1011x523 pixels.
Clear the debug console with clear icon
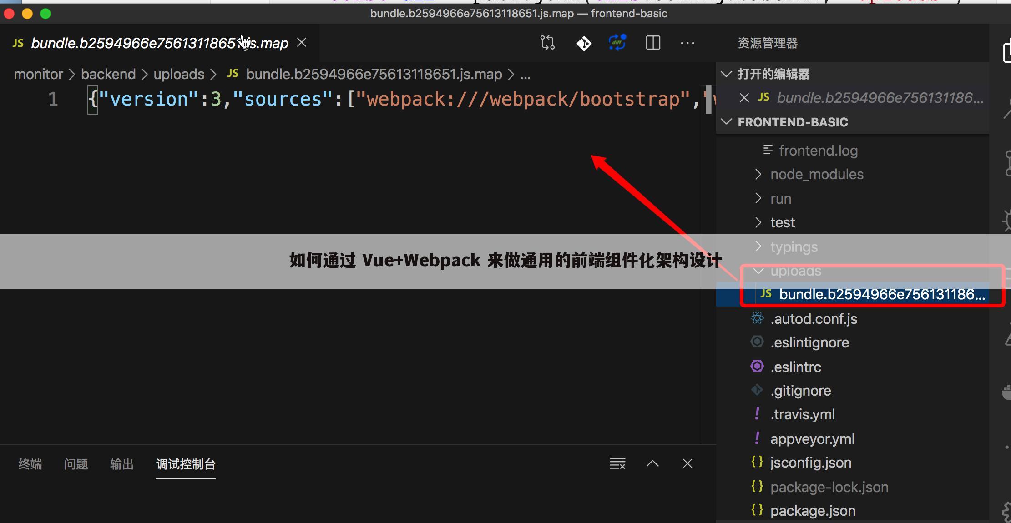pyautogui.click(x=617, y=463)
